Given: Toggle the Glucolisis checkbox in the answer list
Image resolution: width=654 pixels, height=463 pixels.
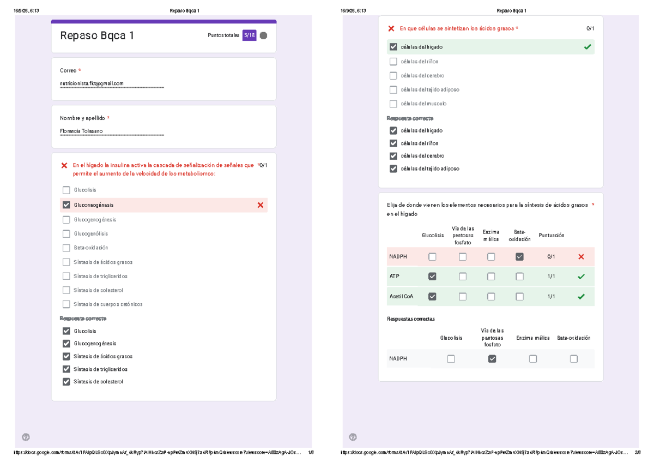Looking at the screenshot, I should pos(66,190).
